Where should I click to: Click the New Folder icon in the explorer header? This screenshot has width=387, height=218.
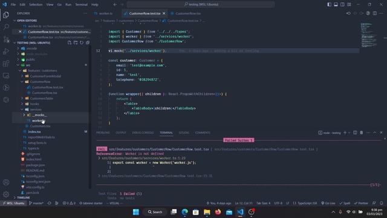coord(76,43)
